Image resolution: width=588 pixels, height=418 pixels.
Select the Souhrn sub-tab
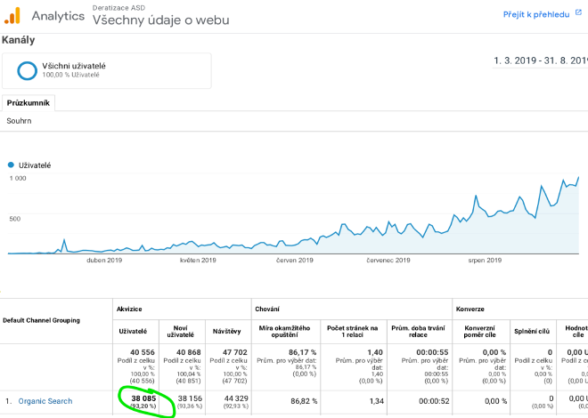19,121
